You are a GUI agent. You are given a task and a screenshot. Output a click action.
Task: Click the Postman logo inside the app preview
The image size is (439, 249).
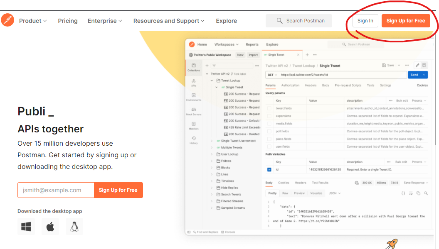click(x=192, y=44)
